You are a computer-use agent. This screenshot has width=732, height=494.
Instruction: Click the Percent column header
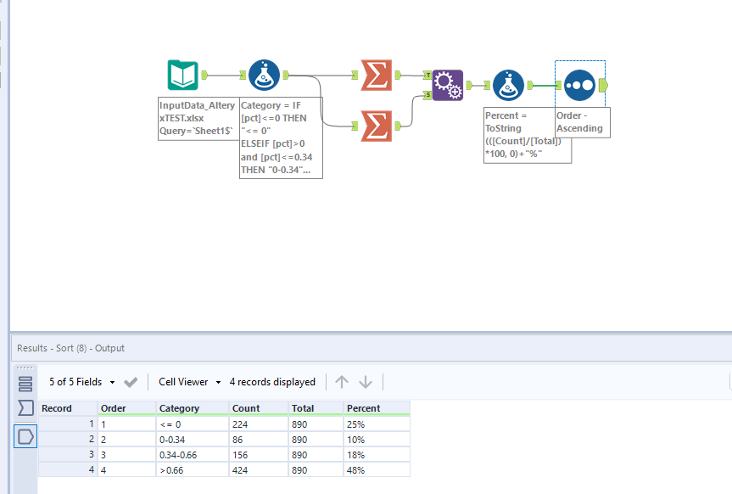(x=364, y=408)
